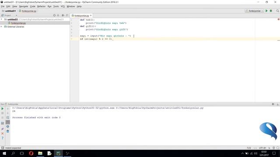Close the fonksiyonlar.py editor tab
This screenshot has height=157, width=280.
91,16
